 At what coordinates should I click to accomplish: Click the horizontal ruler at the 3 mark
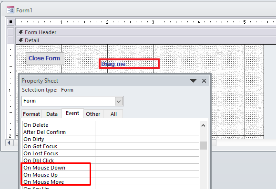coord(153,22)
